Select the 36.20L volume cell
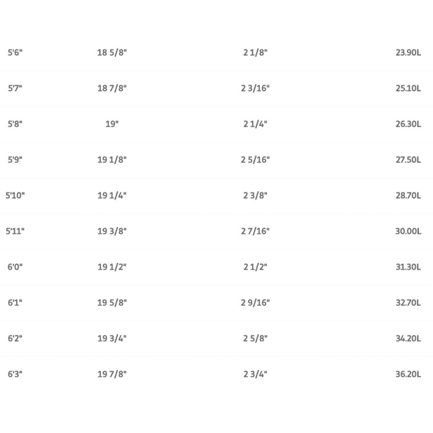 (408, 374)
